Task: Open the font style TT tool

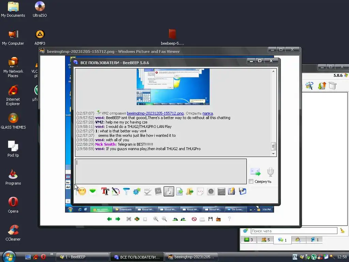Action: point(105,191)
